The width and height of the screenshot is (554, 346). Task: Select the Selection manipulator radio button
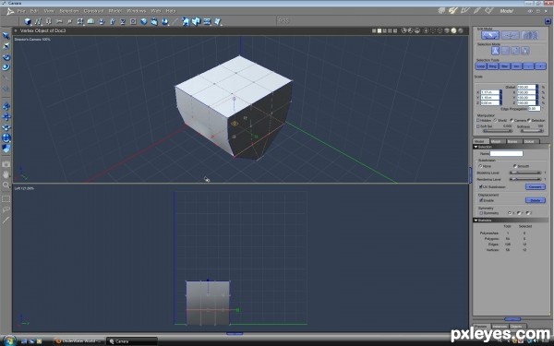tap(529, 120)
